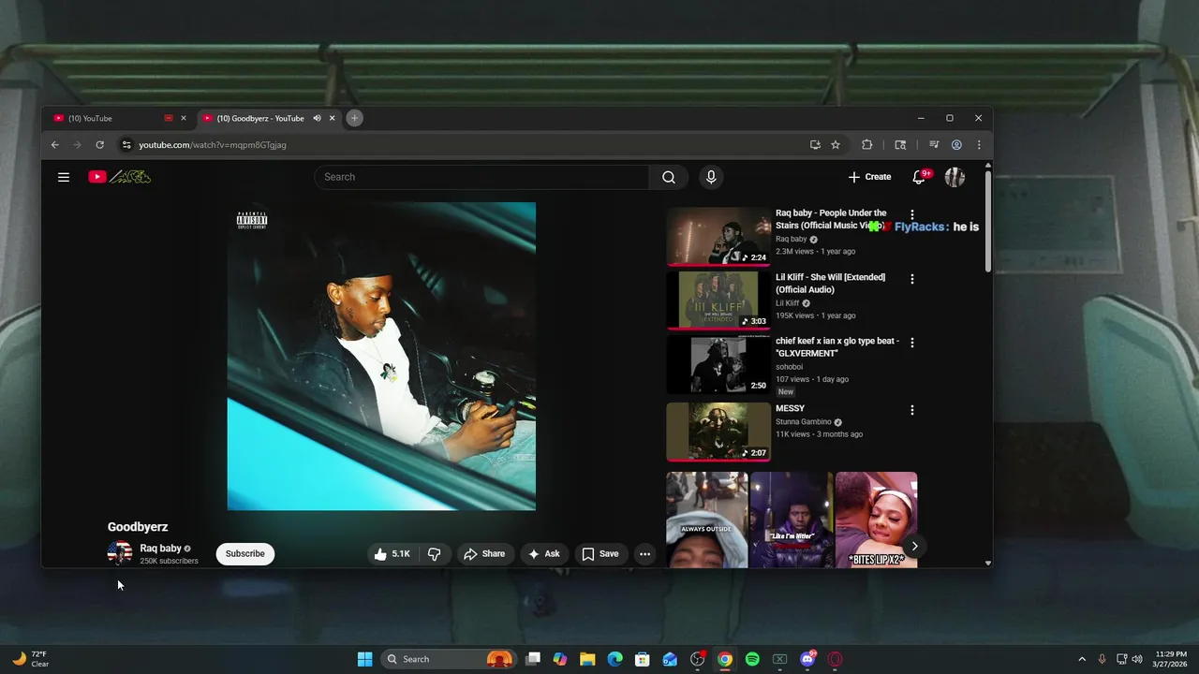
Task: Open options for People Under the Stairs video
Action: tap(911, 214)
